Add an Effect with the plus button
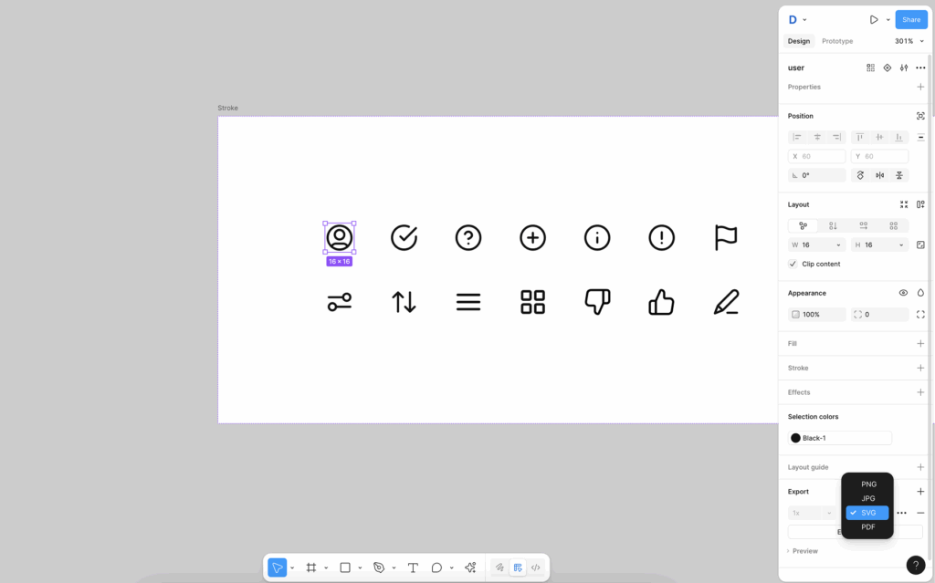 920,392
